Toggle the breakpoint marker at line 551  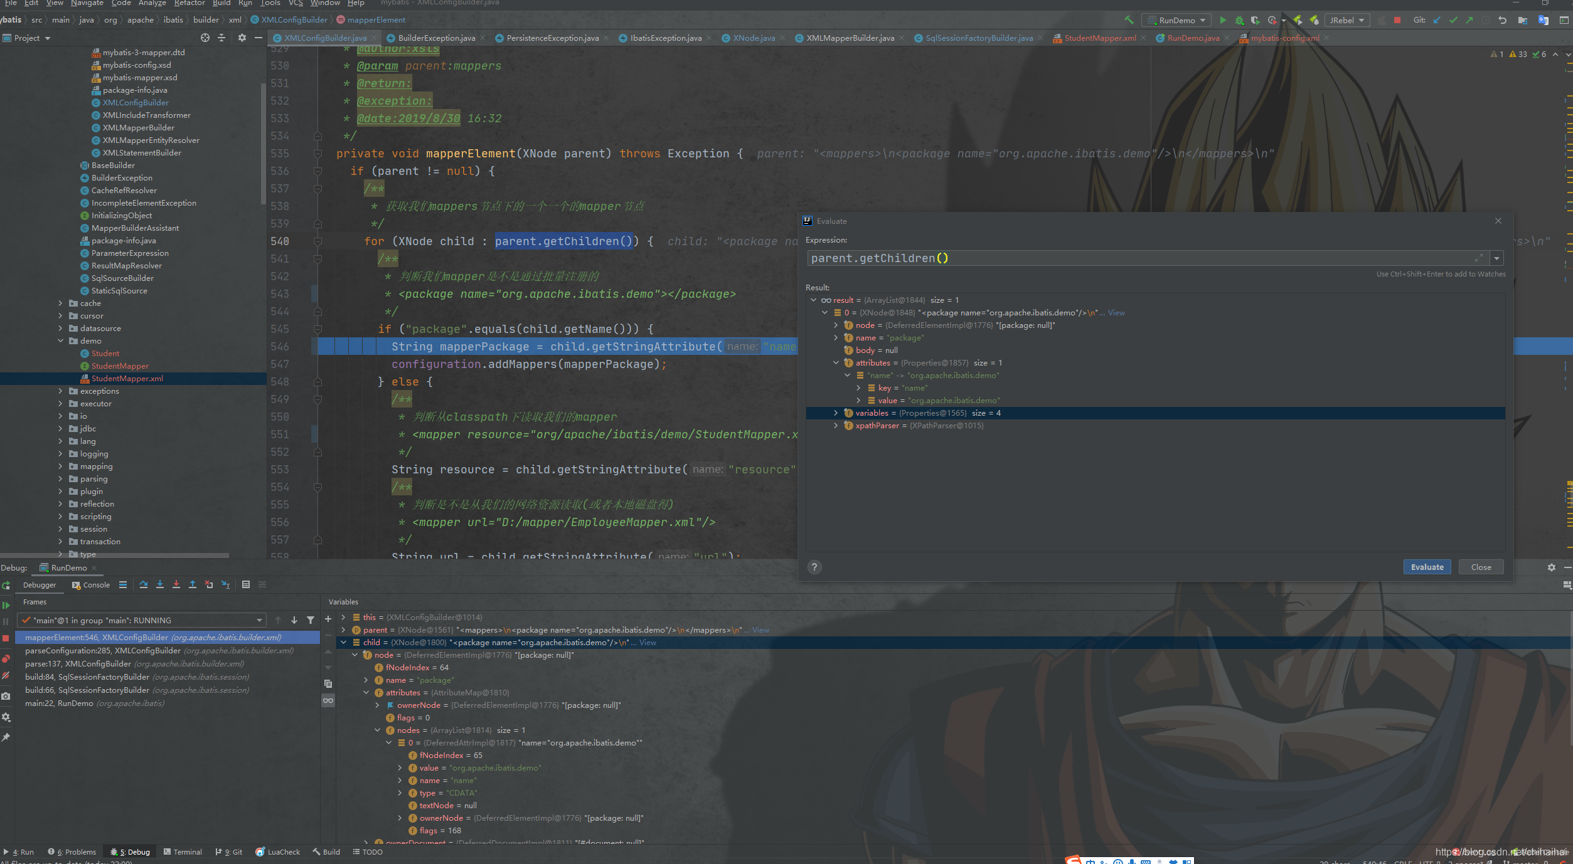(x=315, y=435)
